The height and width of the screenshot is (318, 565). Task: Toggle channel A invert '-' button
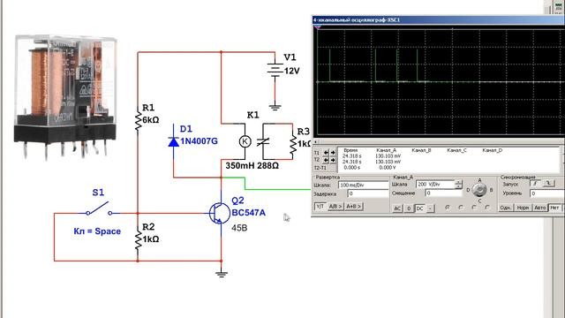point(431,208)
